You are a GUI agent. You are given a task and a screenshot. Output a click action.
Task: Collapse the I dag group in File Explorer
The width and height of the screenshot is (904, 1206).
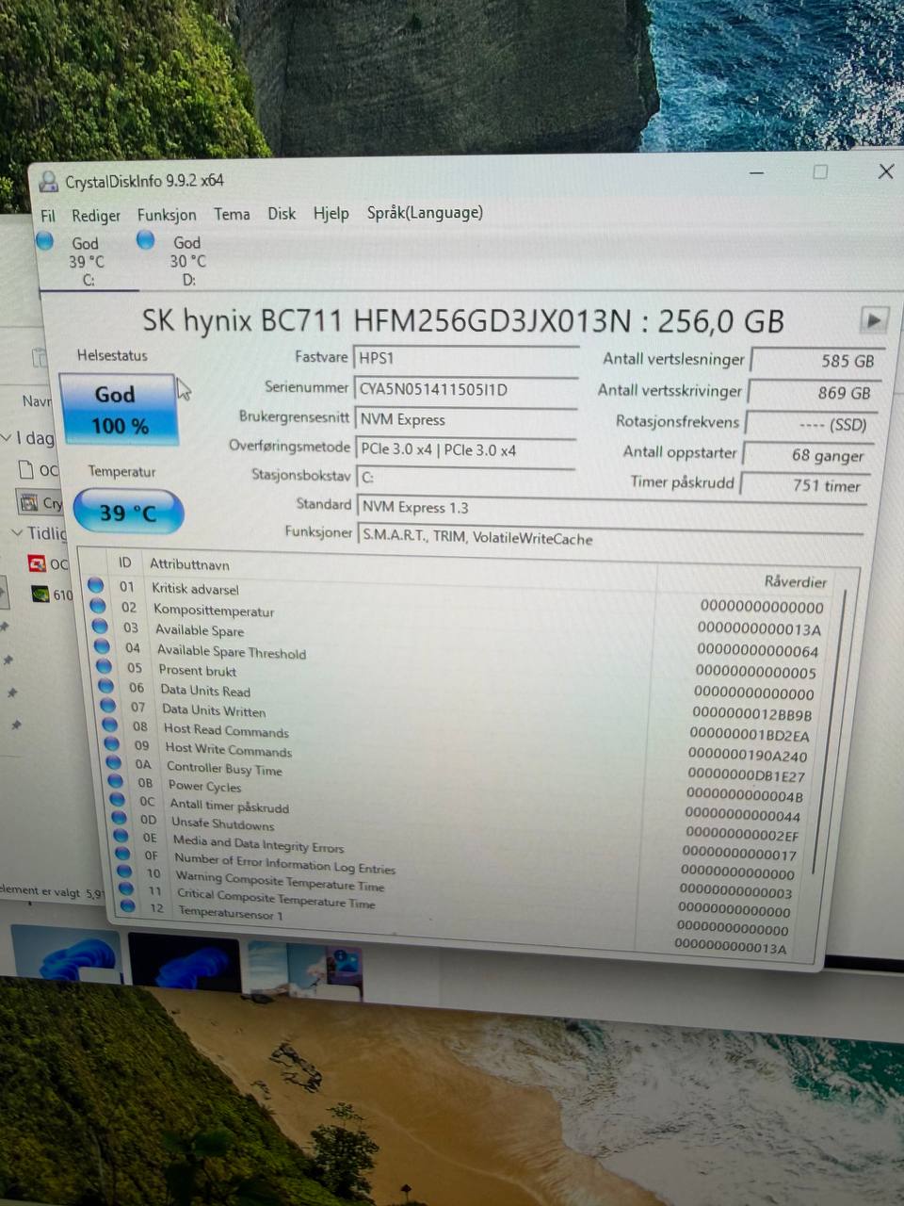[x=7, y=439]
